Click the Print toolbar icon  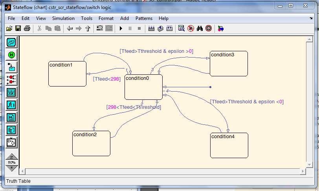pyautogui.click(x=27, y=29)
